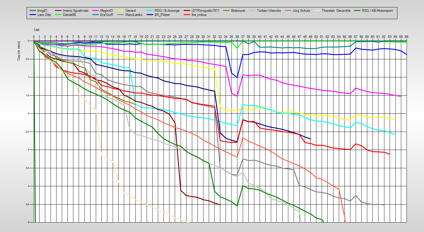Click the blue swatch beside Lars Otto
Screen dimensions: 424x232
[33, 15]
